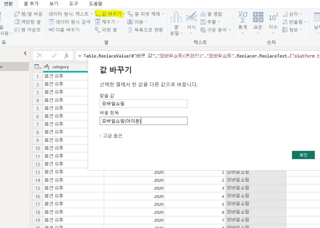The height and width of the screenshot is (228, 320).
Task: Click 구문 분석 parse icon
Action: 203,30
